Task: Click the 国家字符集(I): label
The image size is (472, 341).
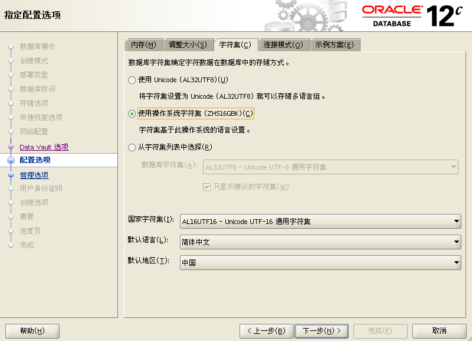Action: tap(151, 219)
